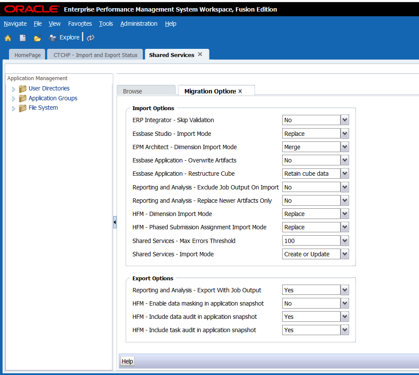Open the User Directories folder icon
Image resolution: width=419 pixels, height=375 pixels.
(22, 88)
